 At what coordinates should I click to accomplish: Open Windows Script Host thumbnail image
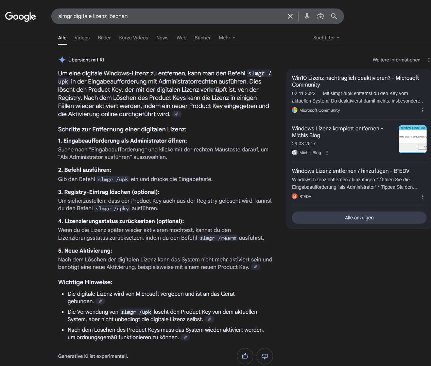pos(413,139)
